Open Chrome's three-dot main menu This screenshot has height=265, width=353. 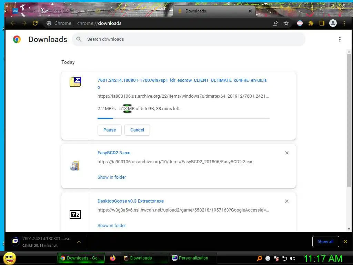point(344,23)
